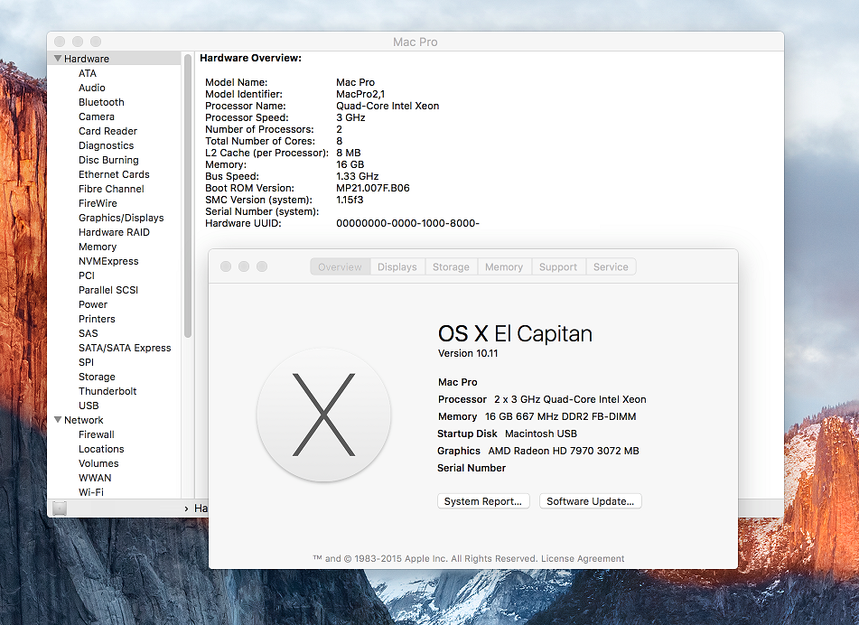Viewport: 859px width, 625px height.
Task: Click the computer icon in the path bar
Action: click(60, 508)
